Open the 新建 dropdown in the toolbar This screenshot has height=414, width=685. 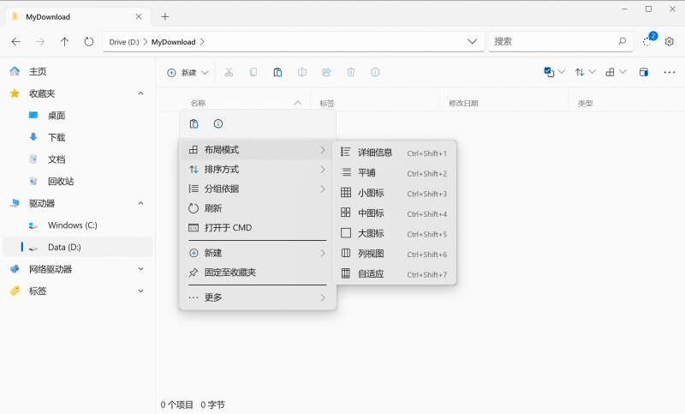[x=188, y=73]
